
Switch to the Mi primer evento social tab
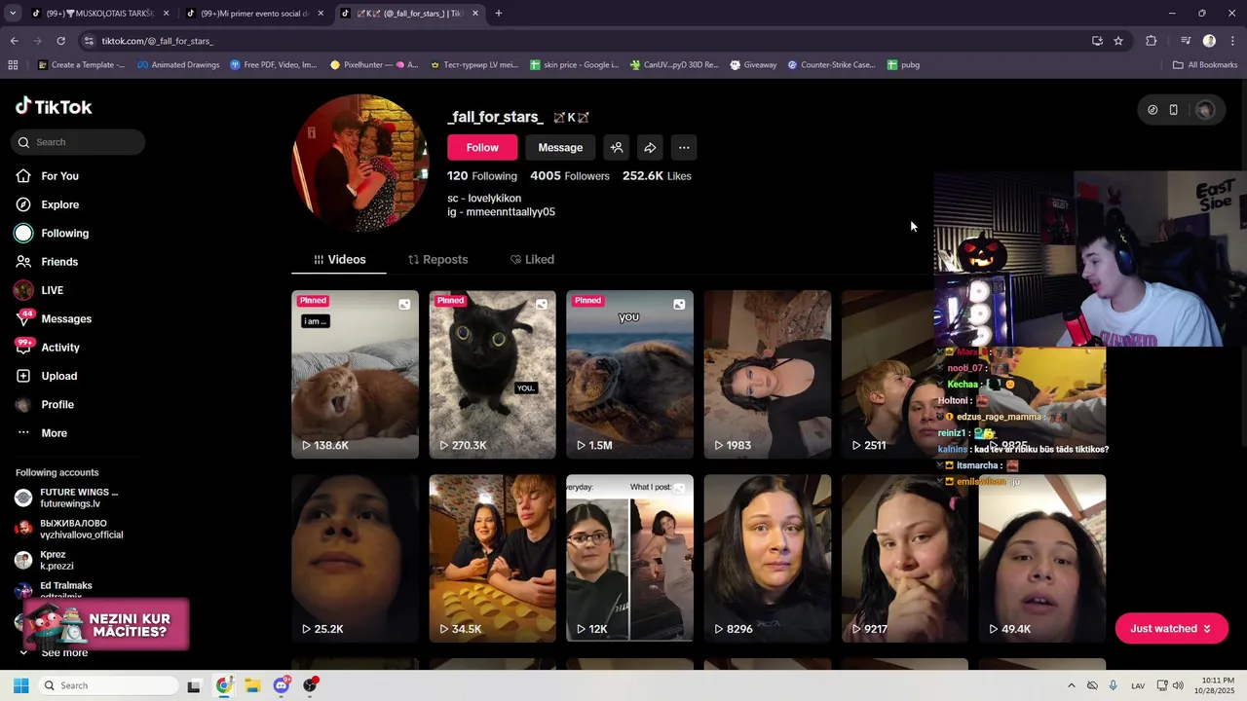point(255,14)
